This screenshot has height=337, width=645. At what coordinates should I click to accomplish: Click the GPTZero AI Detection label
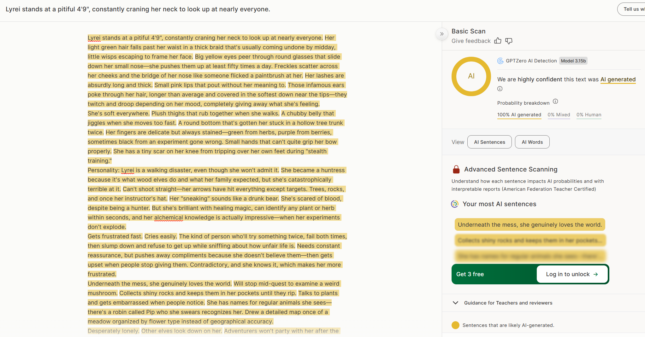pyautogui.click(x=531, y=61)
